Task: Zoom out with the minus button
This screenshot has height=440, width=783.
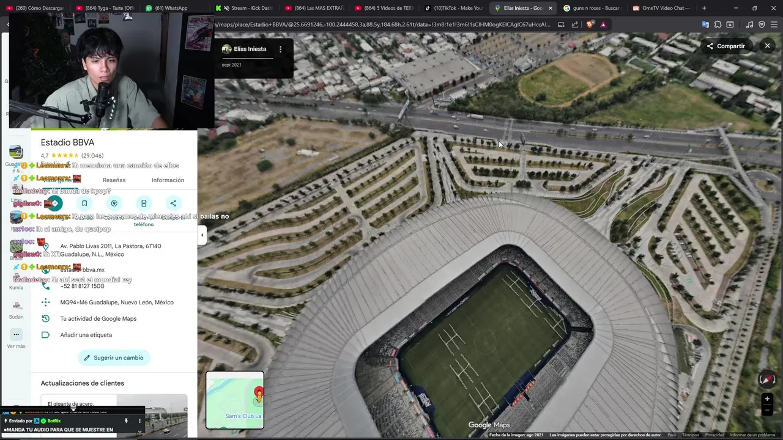Action: (x=767, y=411)
